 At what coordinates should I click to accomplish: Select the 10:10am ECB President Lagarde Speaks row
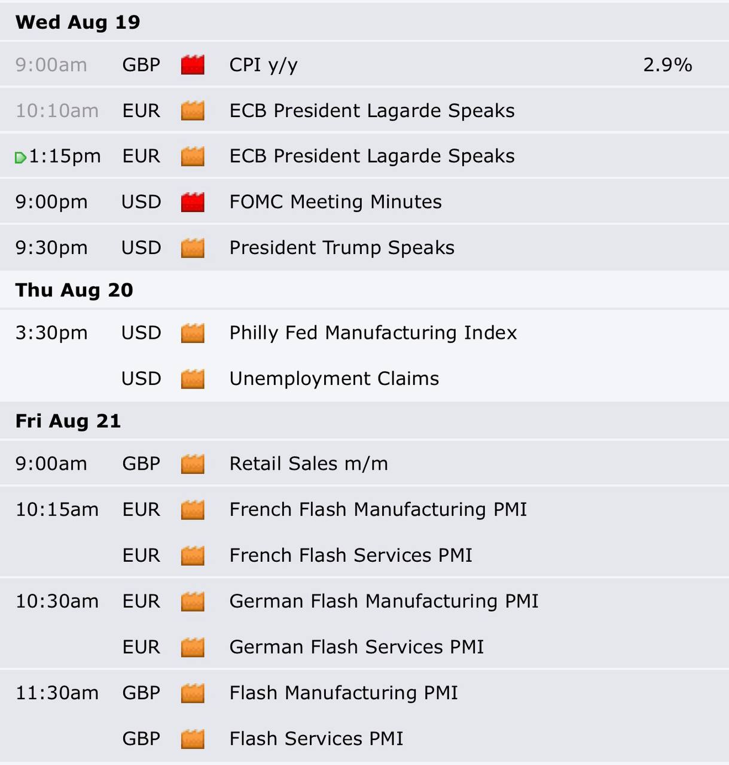point(364,111)
